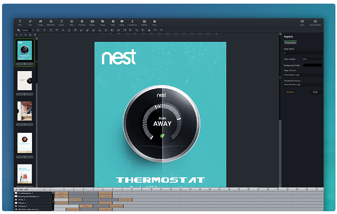Click the Page Name input field
Viewport: 337px width, 214px height.
(303, 53)
